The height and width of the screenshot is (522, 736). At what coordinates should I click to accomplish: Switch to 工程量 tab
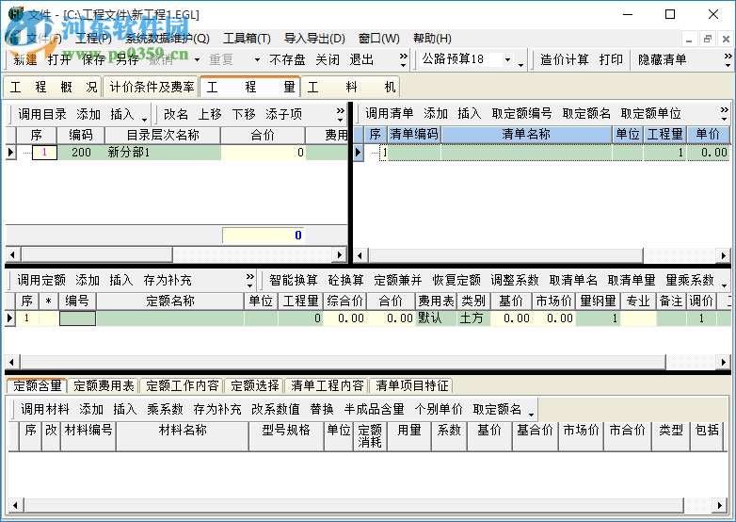tap(250, 87)
